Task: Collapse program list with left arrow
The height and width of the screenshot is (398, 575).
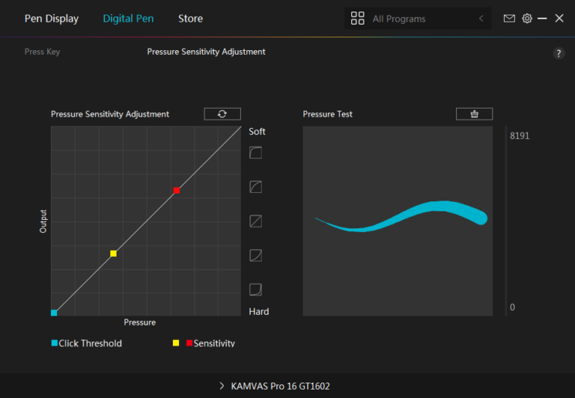Action: (481, 19)
